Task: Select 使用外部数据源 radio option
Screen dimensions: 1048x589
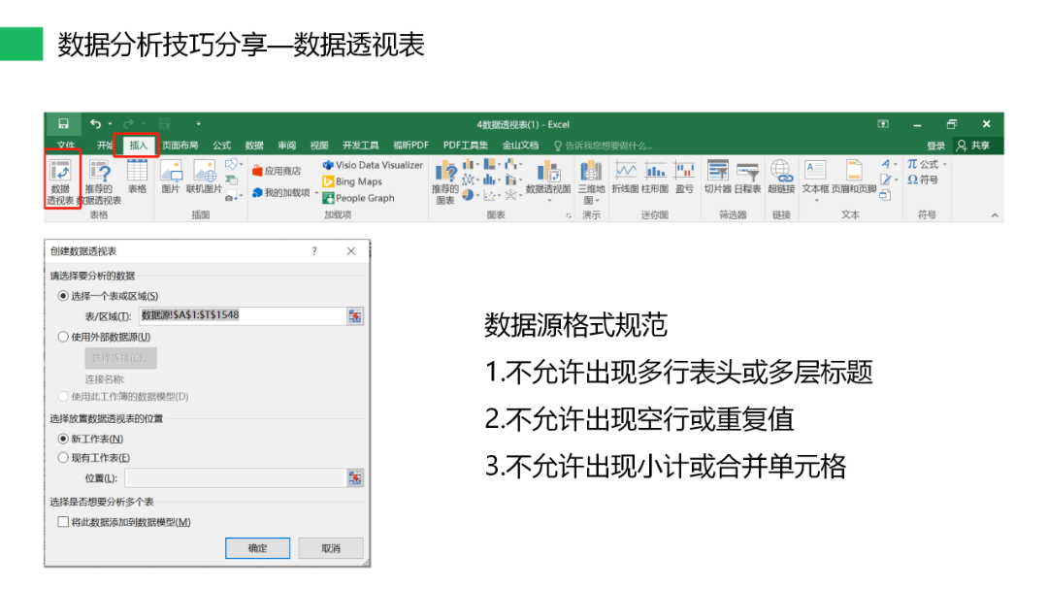Action: (64, 337)
